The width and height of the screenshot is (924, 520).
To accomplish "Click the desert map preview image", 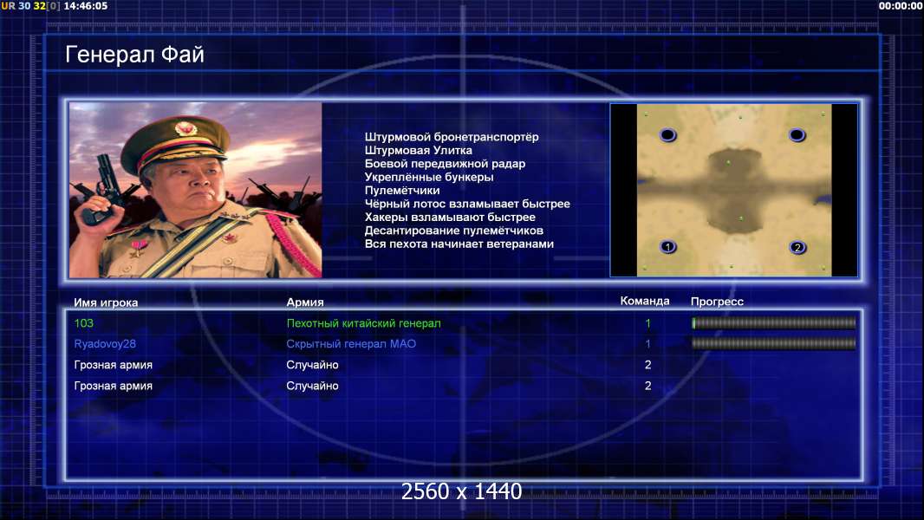I will 733,190.
